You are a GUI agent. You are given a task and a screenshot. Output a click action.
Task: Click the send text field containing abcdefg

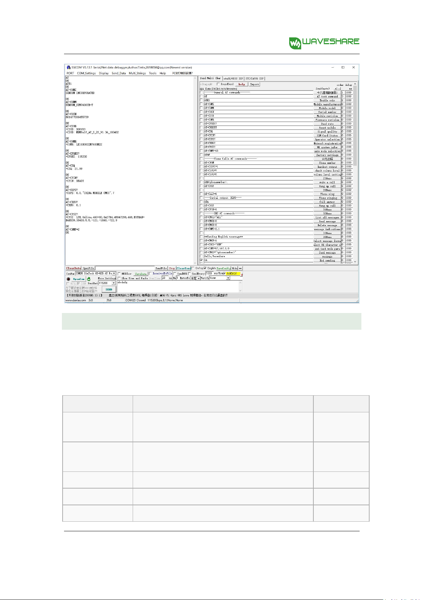[x=177, y=287]
